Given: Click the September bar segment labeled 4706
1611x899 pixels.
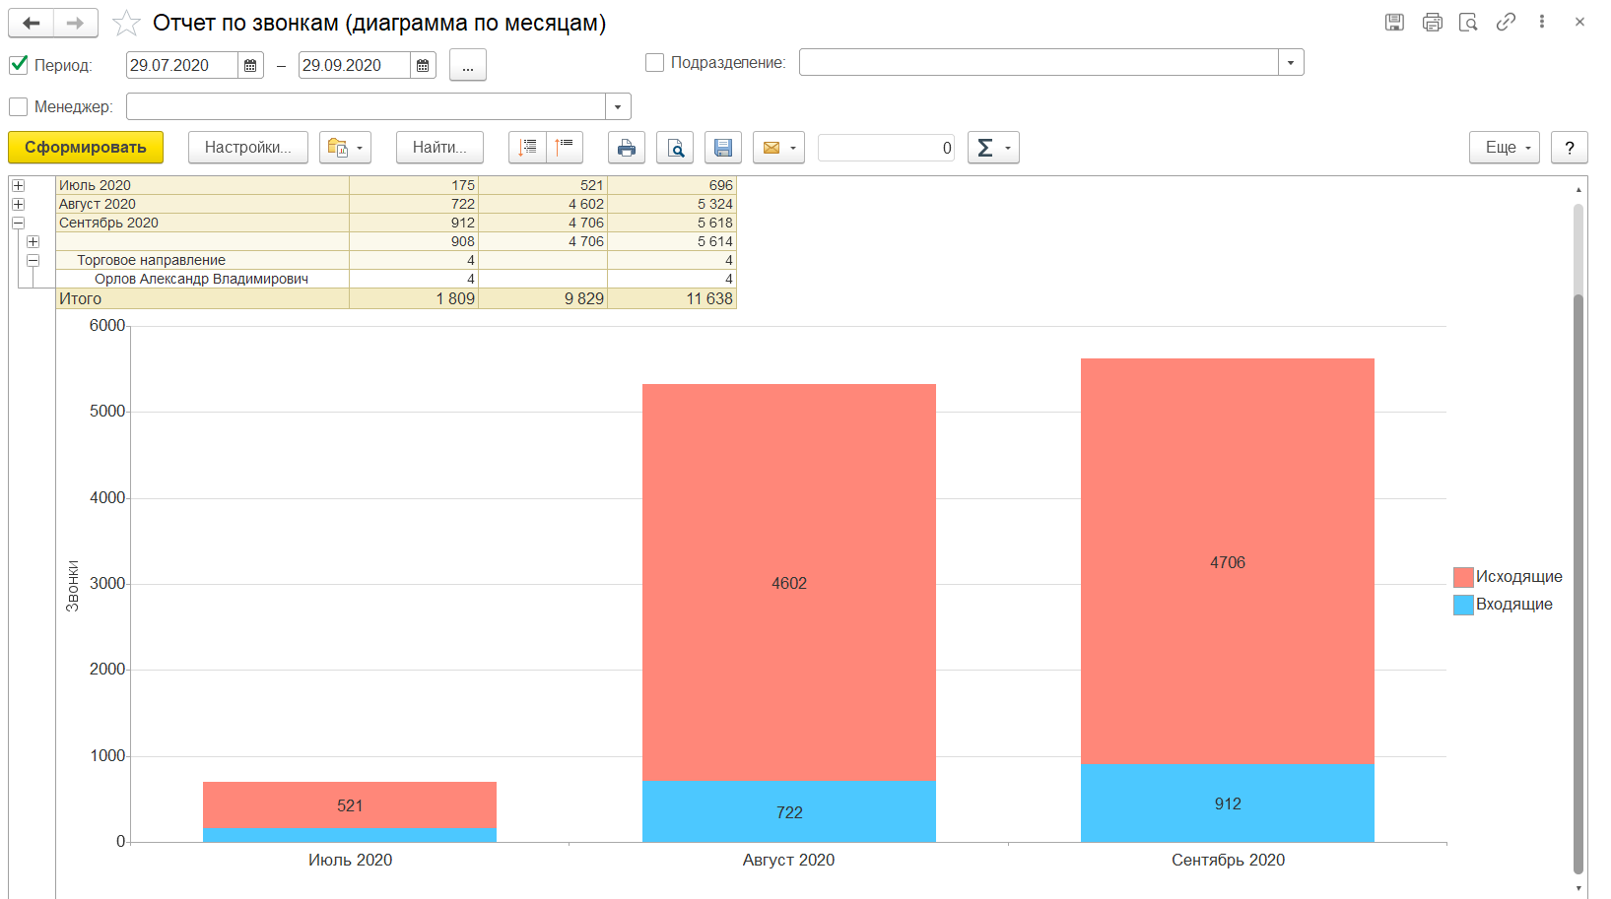Looking at the screenshot, I should (x=1228, y=562).
